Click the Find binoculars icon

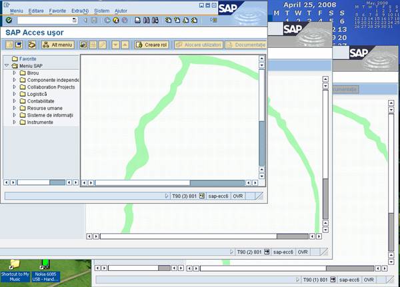146,20
